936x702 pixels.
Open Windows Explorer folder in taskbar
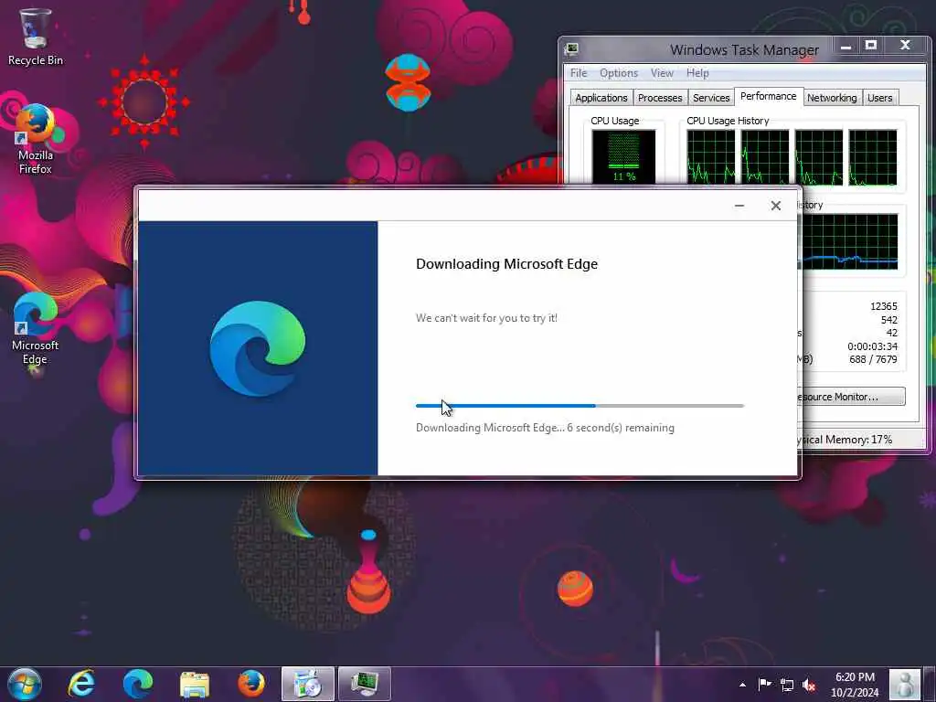coord(195,684)
